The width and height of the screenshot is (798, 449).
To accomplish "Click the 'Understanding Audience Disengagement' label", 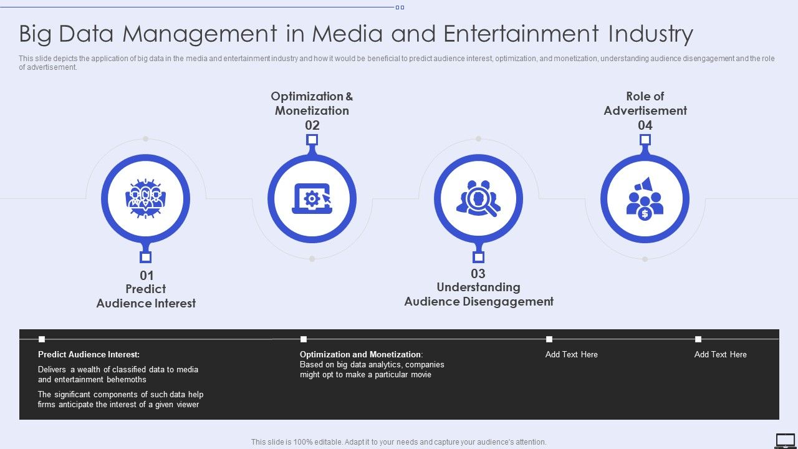I will pyautogui.click(x=479, y=294).
